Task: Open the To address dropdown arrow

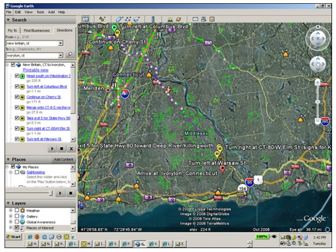Action: click(60, 56)
